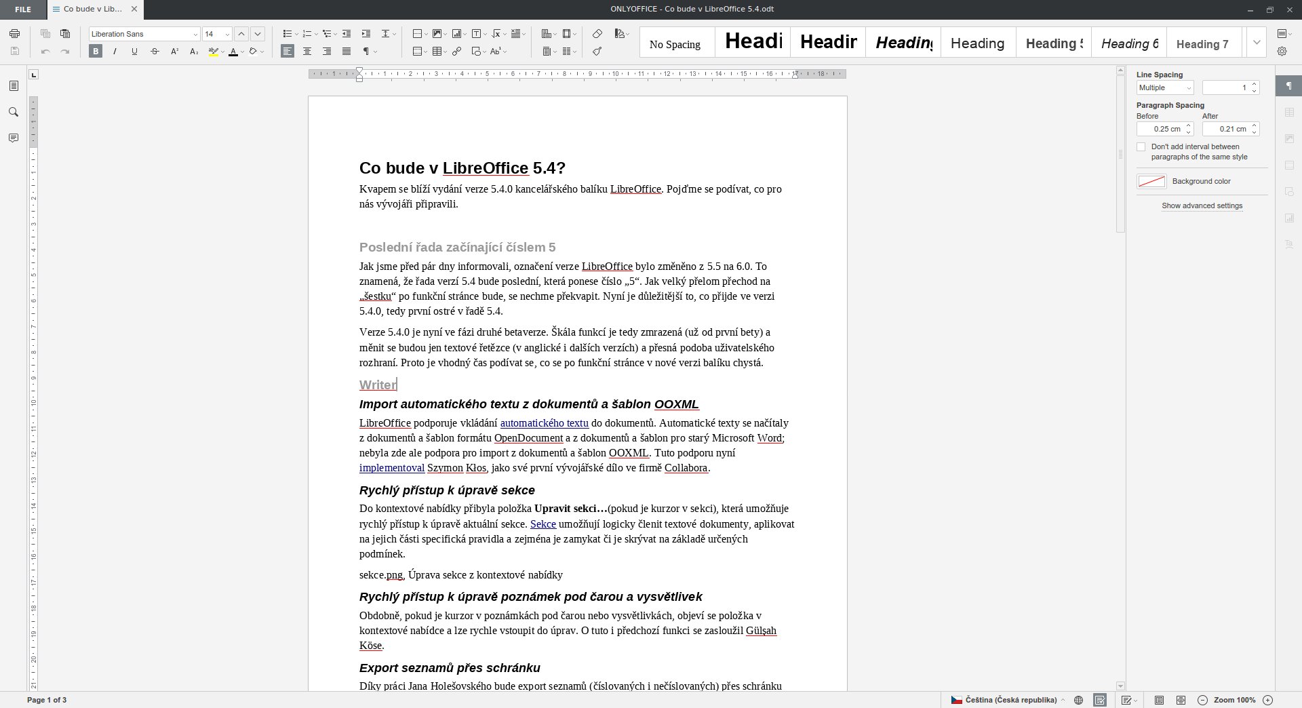Screen dimensions: 1302x708
Task: Open Čeština language selector in status bar
Action: pos(1008,700)
